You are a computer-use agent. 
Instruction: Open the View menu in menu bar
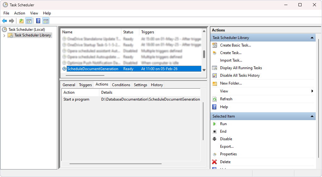click(34, 13)
